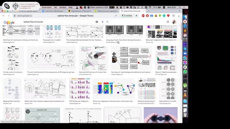Open the Tab menu

pyautogui.click(x=55, y=7)
